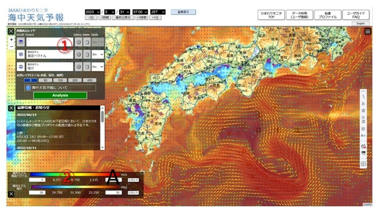
Task: Open the year 2023 dropdown
Action: click(92, 12)
